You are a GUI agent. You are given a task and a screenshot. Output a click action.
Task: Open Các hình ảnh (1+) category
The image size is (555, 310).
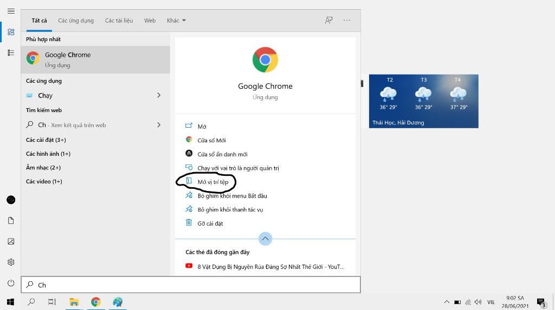48,154
